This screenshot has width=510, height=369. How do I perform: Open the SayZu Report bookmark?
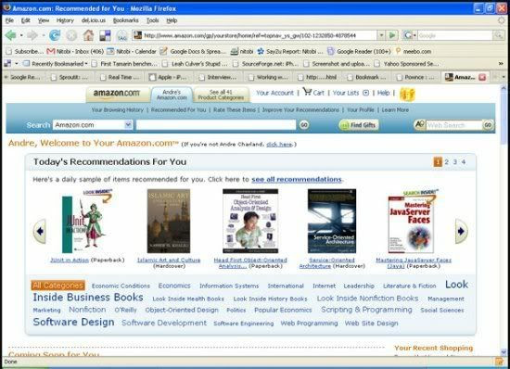pyautogui.click(x=290, y=51)
